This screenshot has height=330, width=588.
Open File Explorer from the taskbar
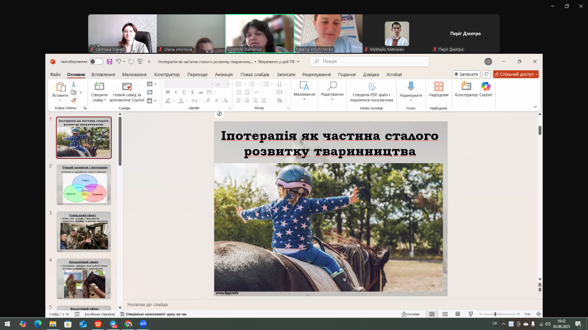click(x=53, y=324)
